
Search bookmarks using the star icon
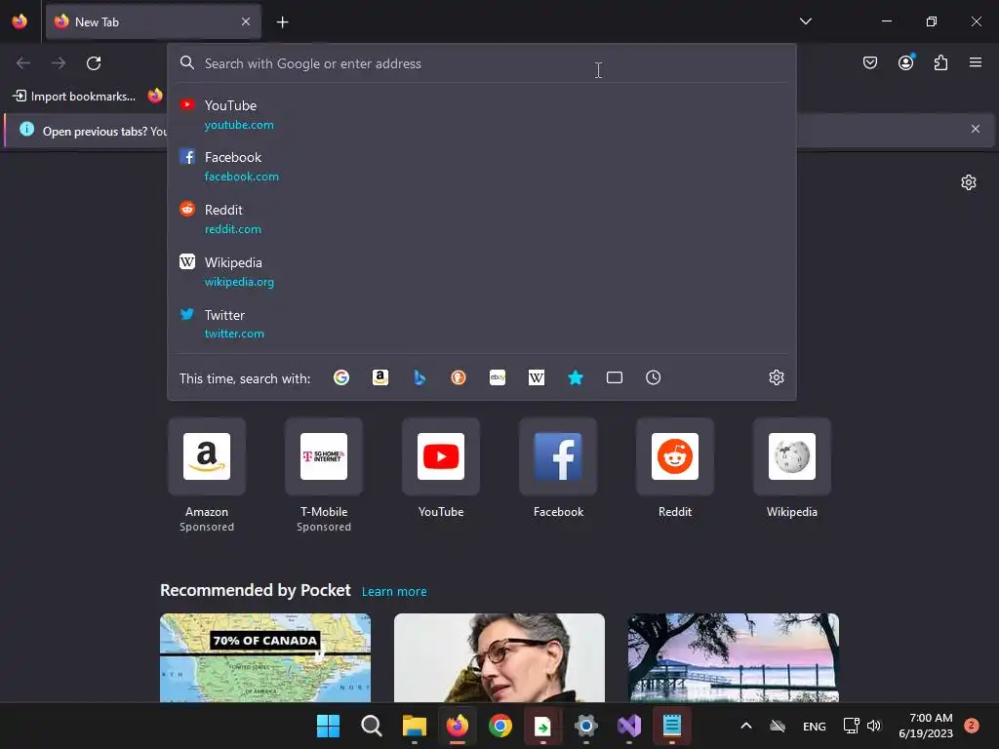pyautogui.click(x=576, y=377)
